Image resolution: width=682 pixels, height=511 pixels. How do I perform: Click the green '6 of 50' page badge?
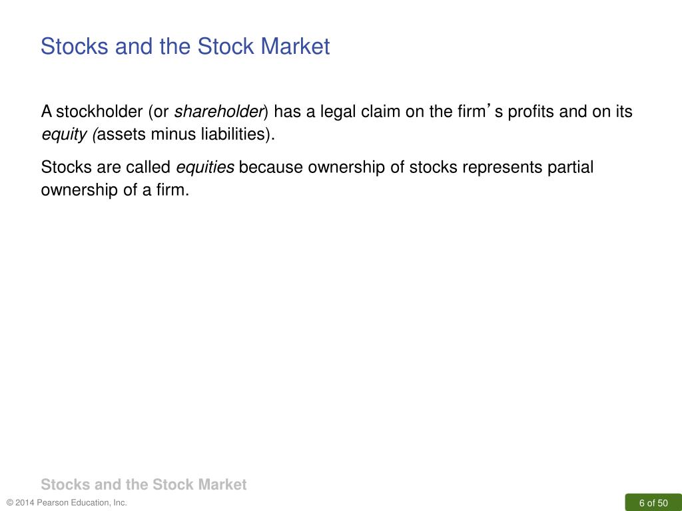pyautogui.click(x=653, y=502)
